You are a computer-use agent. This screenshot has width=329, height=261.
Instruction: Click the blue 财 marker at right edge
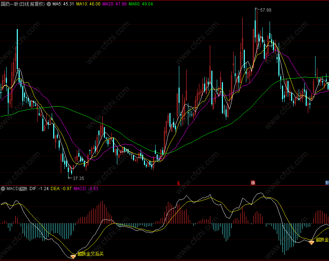point(327,183)
